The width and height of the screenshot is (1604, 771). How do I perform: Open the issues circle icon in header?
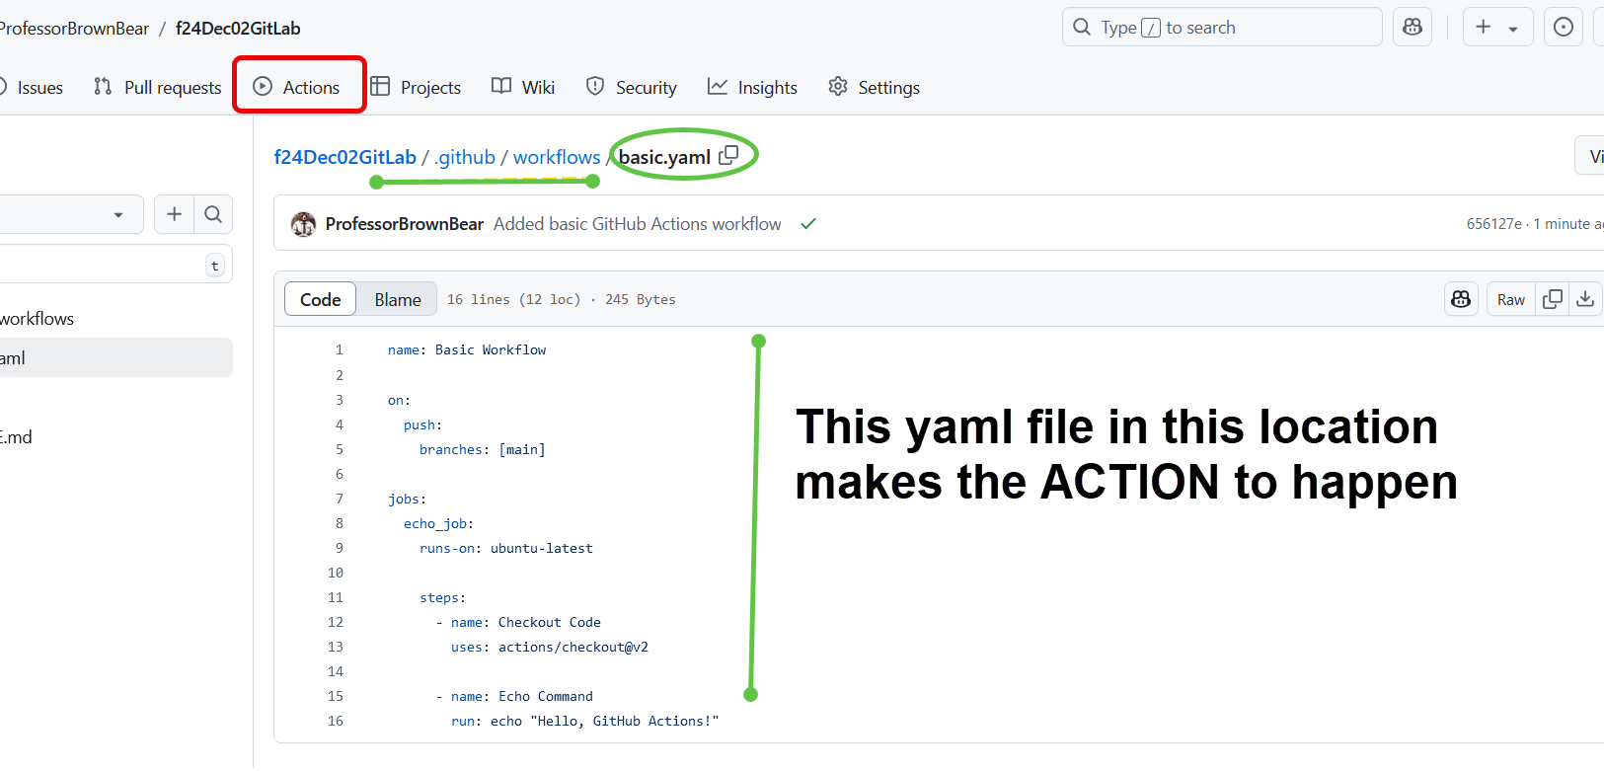pyautogui.click(x=1564, y=27)
